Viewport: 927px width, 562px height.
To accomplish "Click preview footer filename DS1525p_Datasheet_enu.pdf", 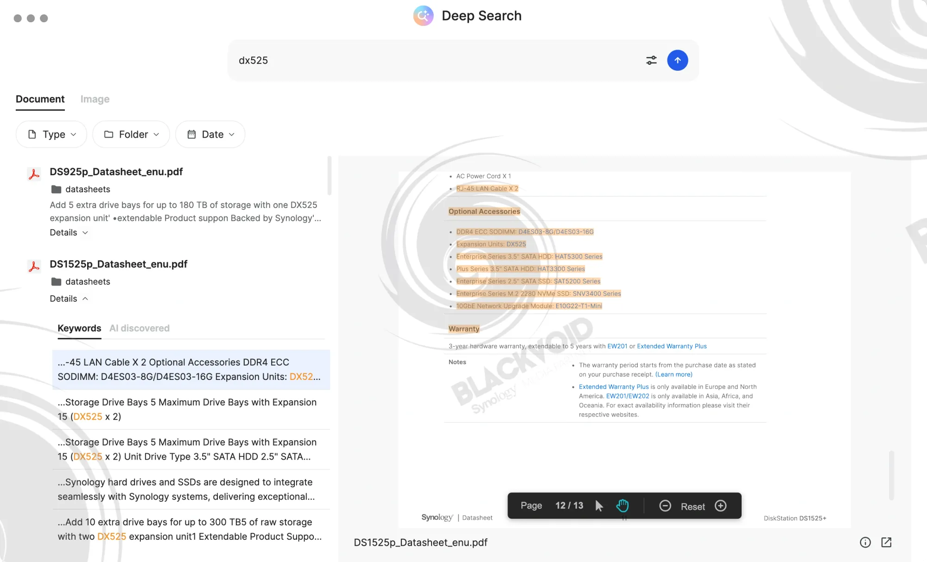I will point(420,543).
